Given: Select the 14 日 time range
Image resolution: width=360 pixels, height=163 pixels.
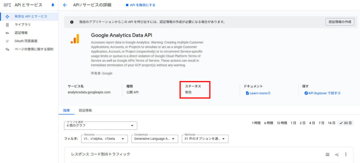Looking at the screenshot, I should [x=332, y=123].
